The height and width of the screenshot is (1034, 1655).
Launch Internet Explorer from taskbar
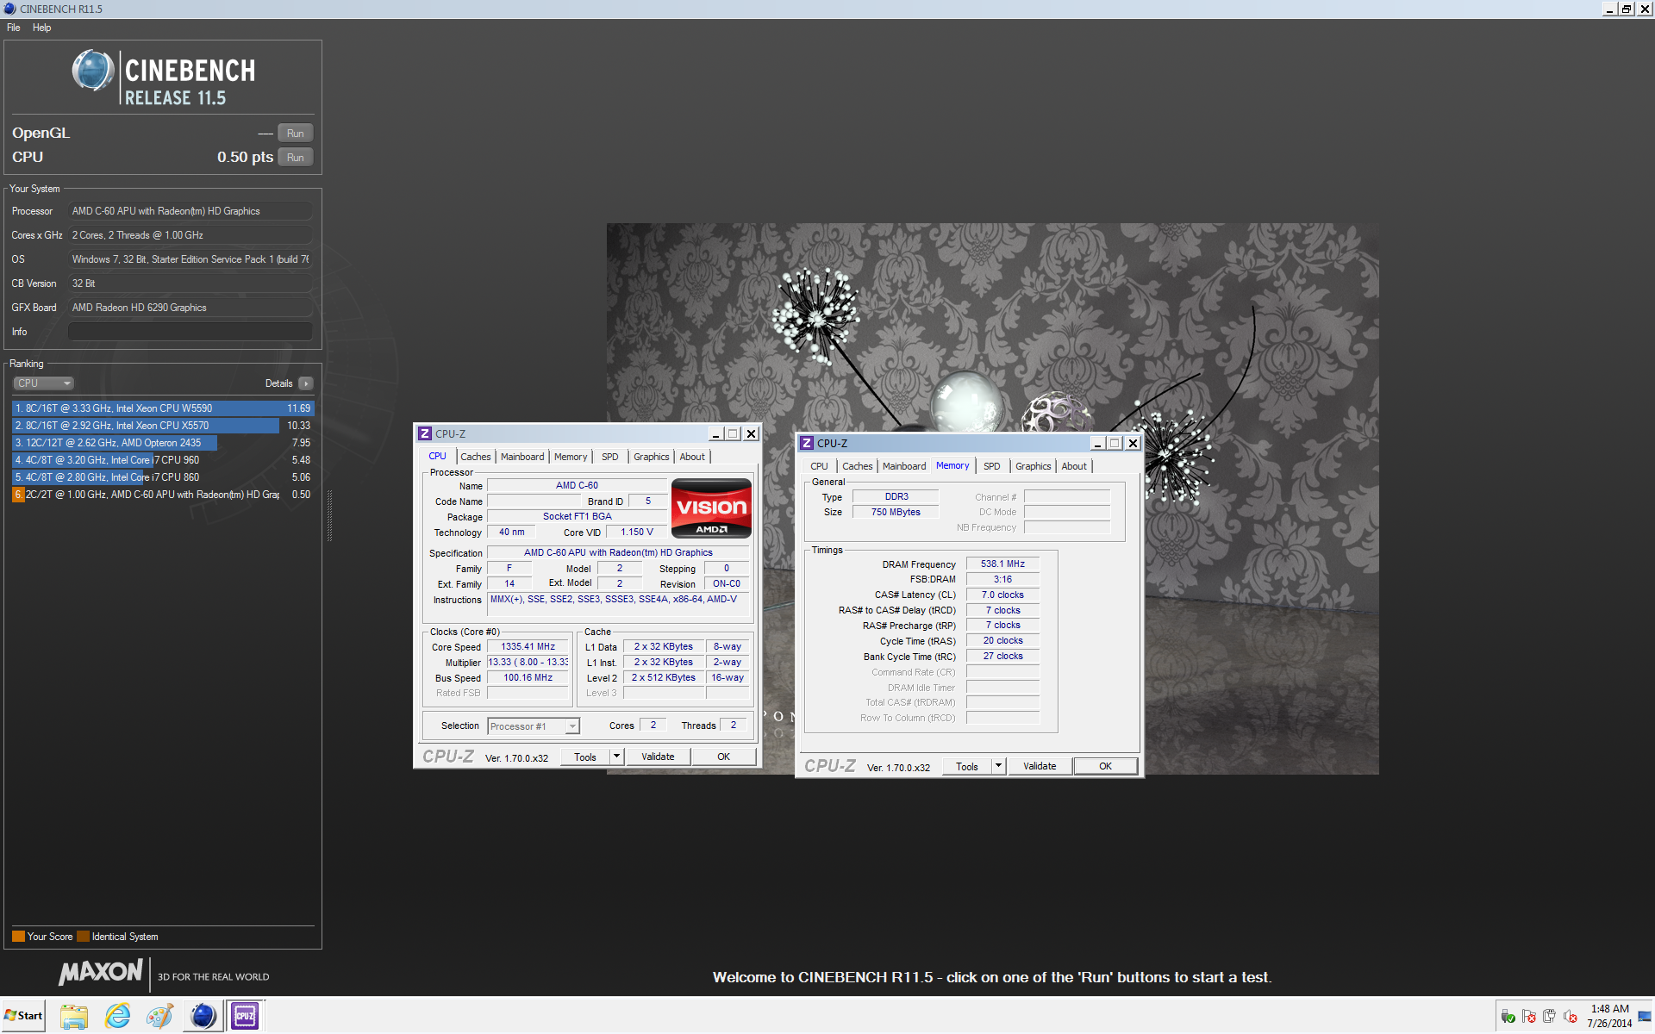point(117,1016)
